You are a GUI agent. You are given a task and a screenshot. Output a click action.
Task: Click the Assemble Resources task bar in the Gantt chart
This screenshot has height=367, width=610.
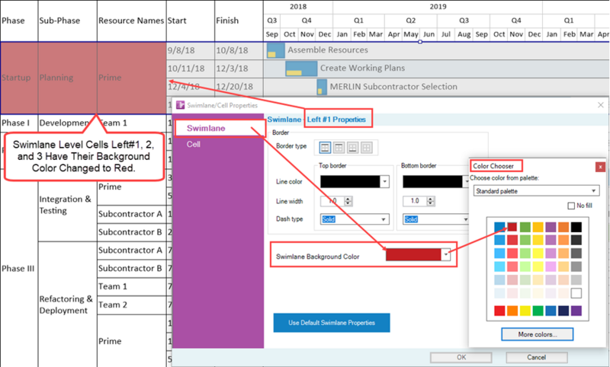coord(276,51)
